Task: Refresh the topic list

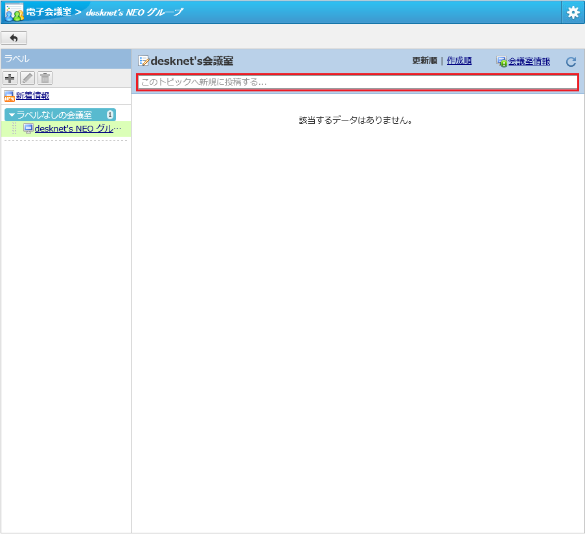Action: pyautogui.click(x=571, y=62)
